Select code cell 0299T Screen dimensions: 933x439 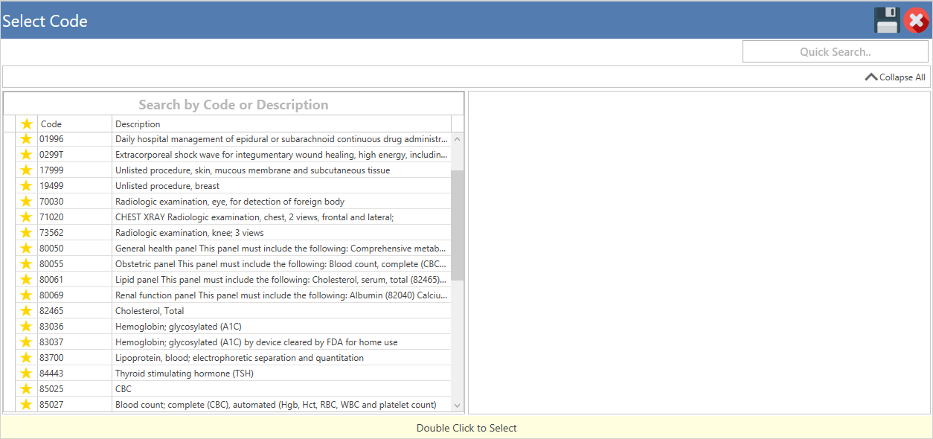pyautogui.click(x=74, y=155)
